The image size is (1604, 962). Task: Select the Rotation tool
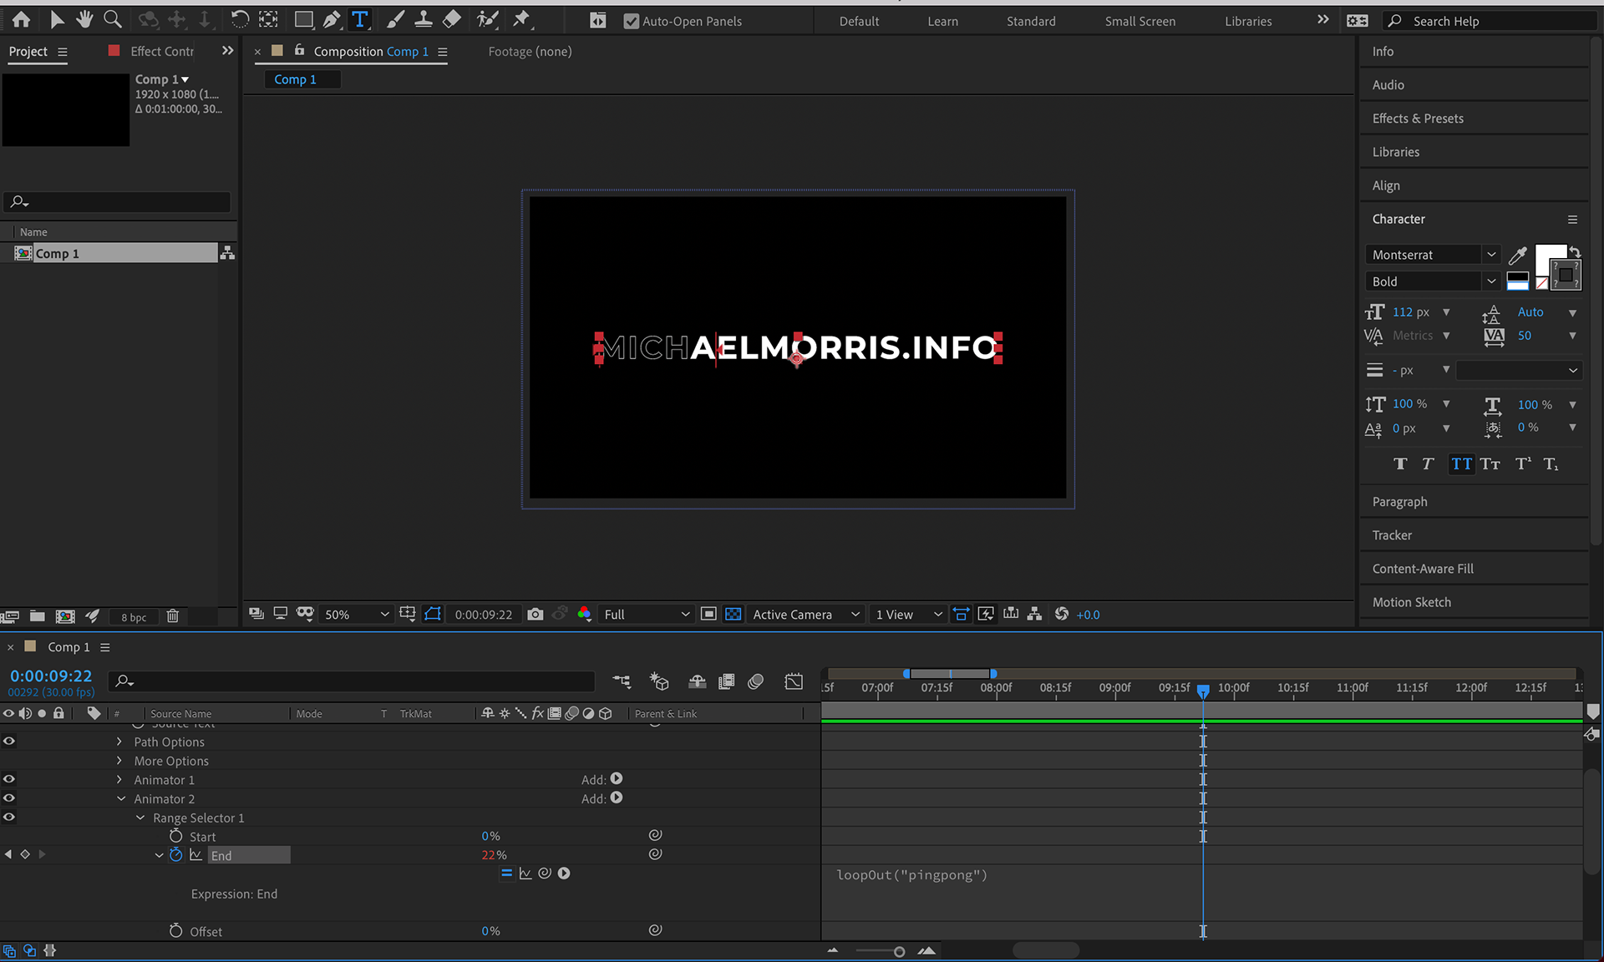[x=240, y=19]
